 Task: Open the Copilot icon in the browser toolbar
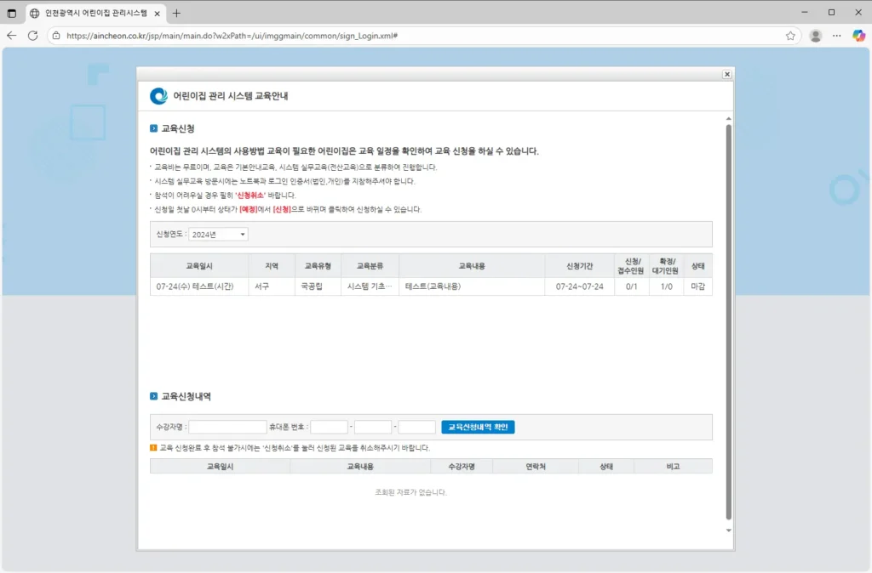[858, 36]
